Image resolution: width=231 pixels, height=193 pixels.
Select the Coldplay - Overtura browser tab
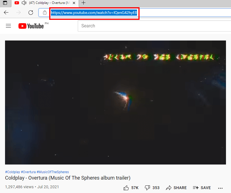coord(45,3)
